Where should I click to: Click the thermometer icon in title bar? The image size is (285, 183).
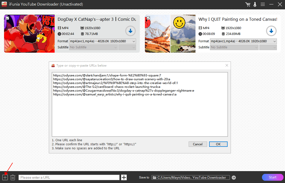tap(255, 5)
